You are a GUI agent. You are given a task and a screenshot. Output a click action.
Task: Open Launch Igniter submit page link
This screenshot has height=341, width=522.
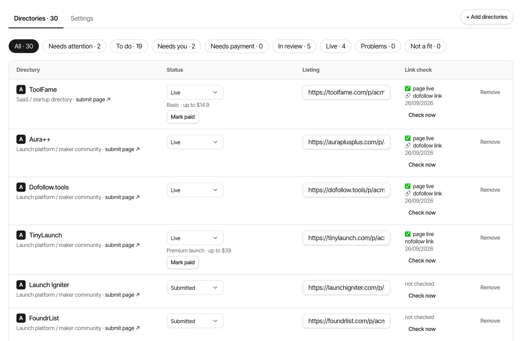tap(122, 295)
